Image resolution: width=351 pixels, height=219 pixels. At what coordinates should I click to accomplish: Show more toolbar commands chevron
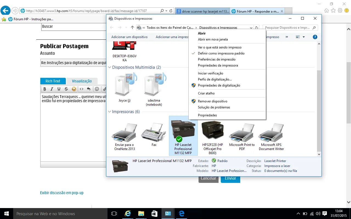(x=287, y=37)
